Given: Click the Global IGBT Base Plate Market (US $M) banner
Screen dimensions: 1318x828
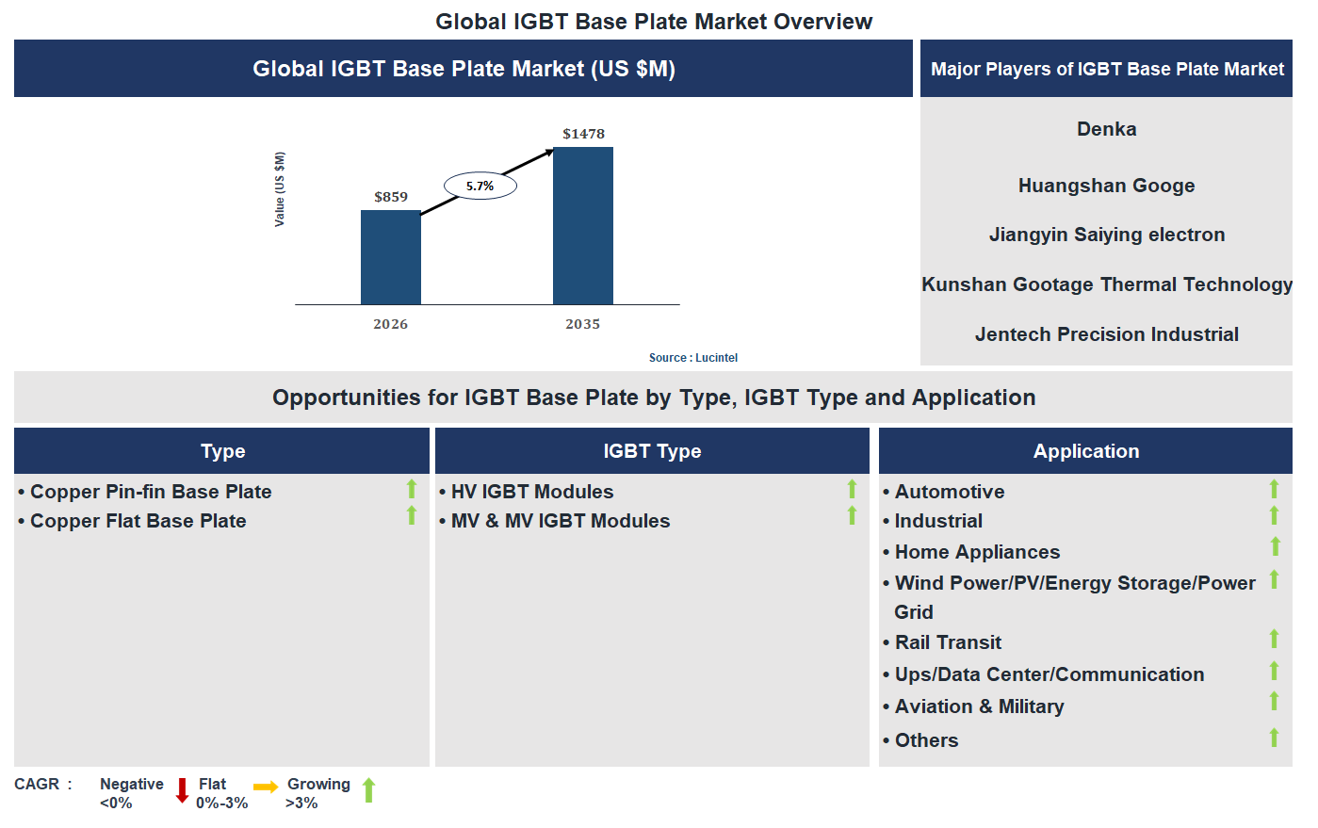Looking at the screenshot, I should pyautogui.click(x=463, y=68).
